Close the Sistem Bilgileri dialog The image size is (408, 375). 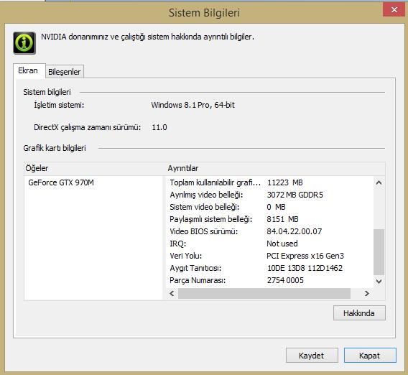pos(394,10)
